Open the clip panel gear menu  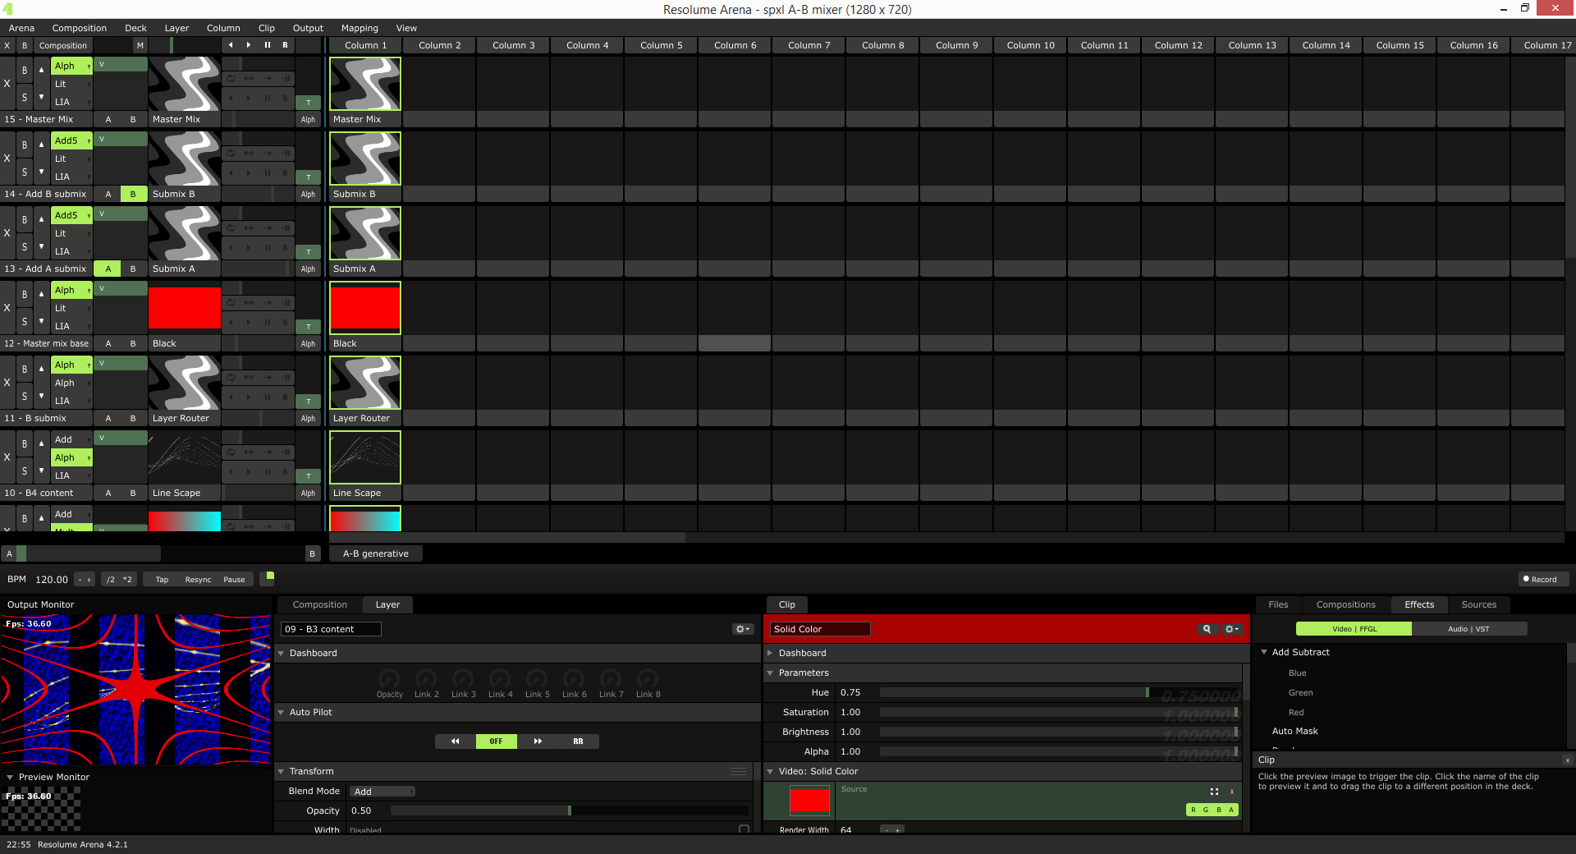(x=1231, y=629)
